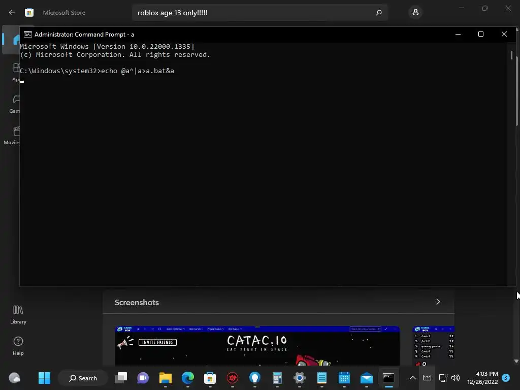This screenshot has width=520, height=390.
Task: Maximize the Command Prompt window
Action: [481, 34]
